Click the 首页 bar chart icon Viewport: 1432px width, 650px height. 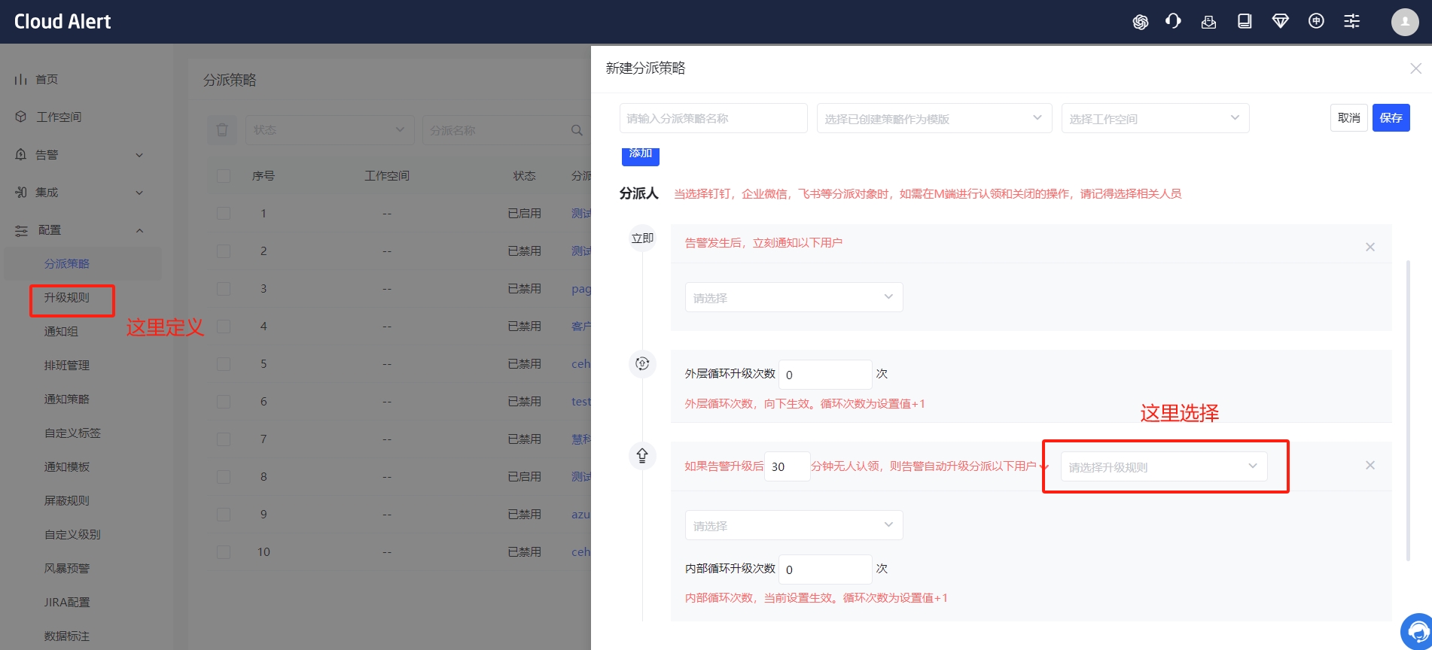tap(21, 79)
